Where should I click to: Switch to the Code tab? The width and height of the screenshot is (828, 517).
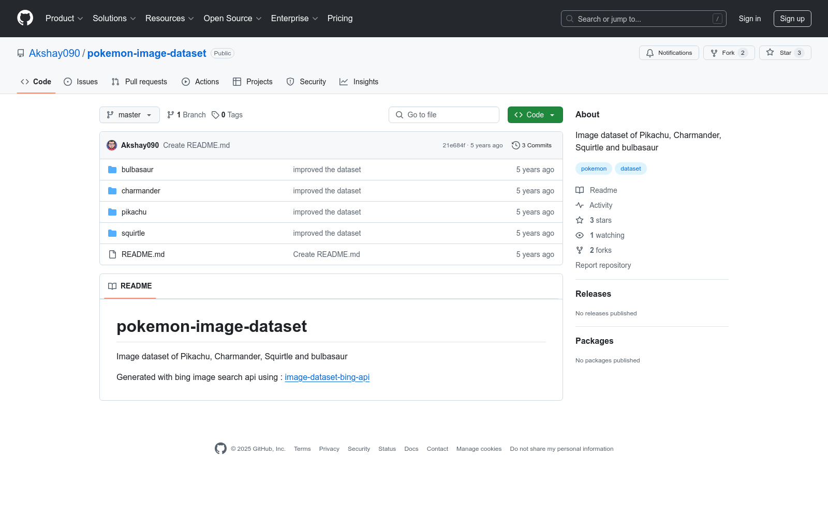click(x=36, y=82)
